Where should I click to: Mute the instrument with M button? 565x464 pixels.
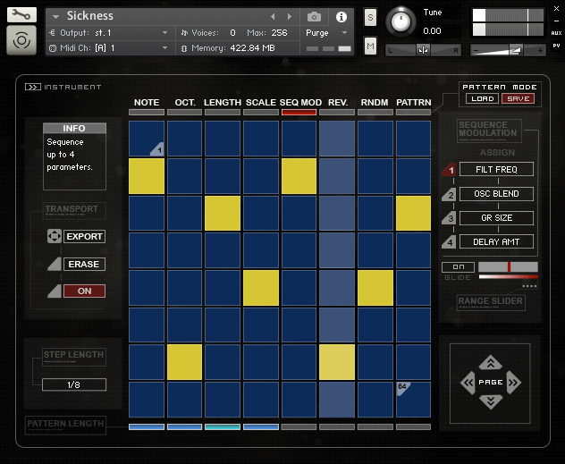point(370,45)
